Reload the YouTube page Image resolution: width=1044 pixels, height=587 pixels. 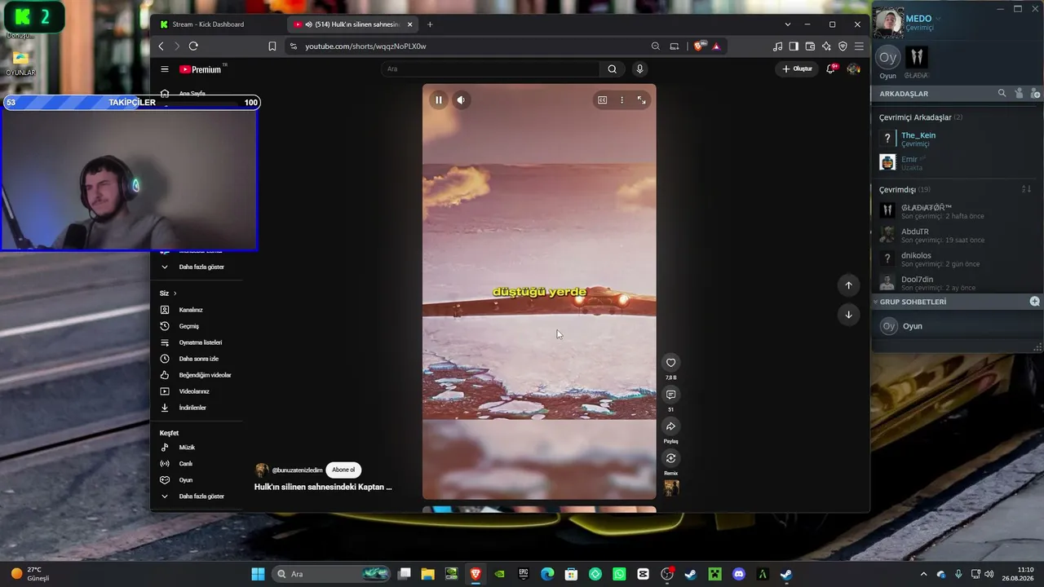tap(193, 46)
